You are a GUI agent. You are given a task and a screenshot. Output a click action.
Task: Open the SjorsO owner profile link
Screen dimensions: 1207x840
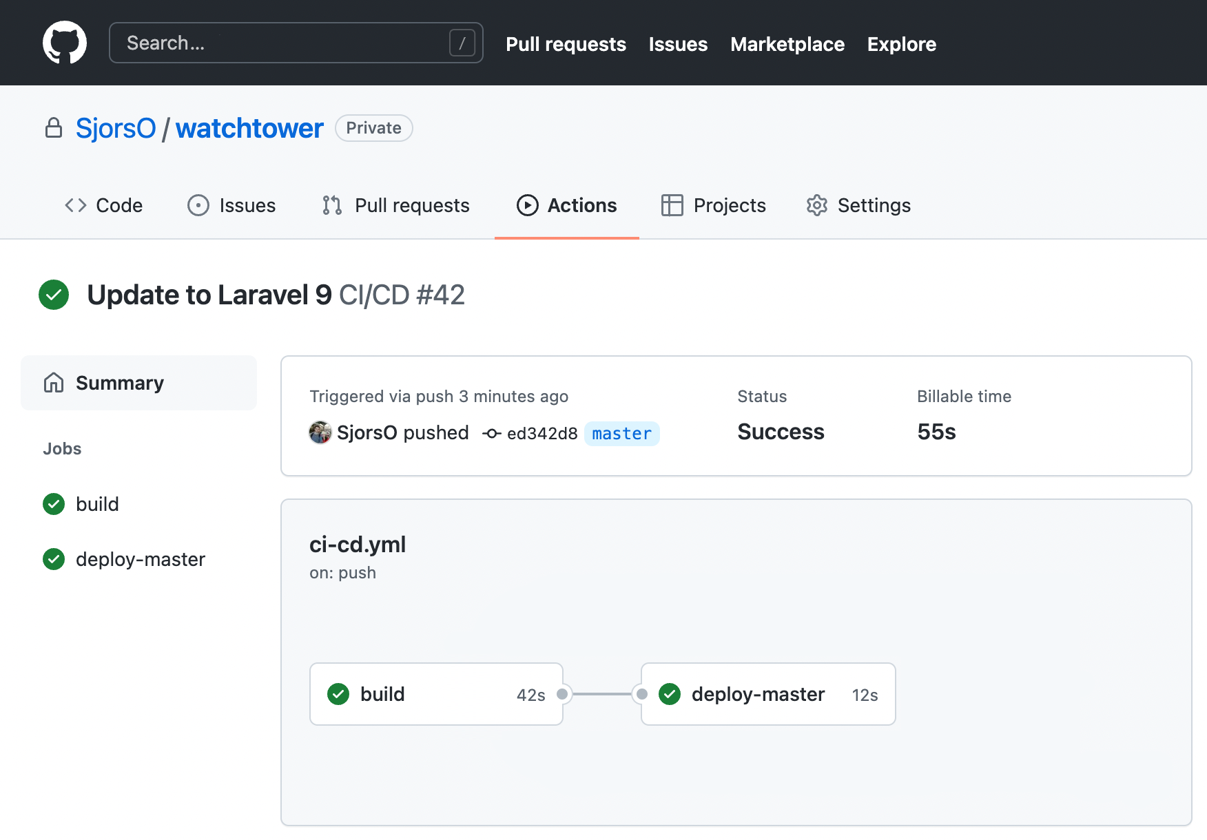pyautogui.click(x=116, y=129)
